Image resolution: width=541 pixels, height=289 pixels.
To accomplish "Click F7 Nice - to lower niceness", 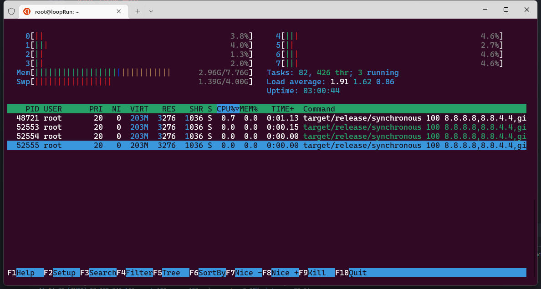I will click(244, 273).
